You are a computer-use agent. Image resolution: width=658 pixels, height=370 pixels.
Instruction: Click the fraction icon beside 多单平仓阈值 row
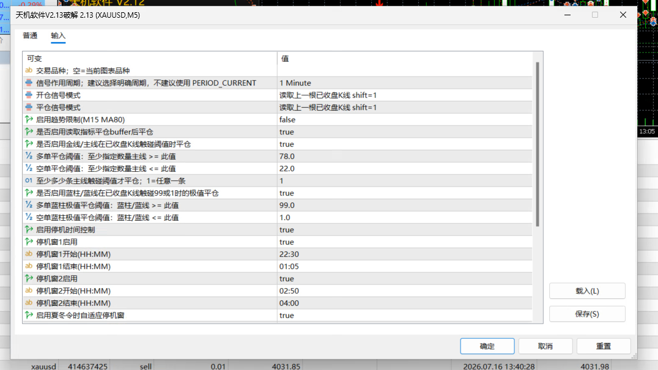(x=29, y=156)
